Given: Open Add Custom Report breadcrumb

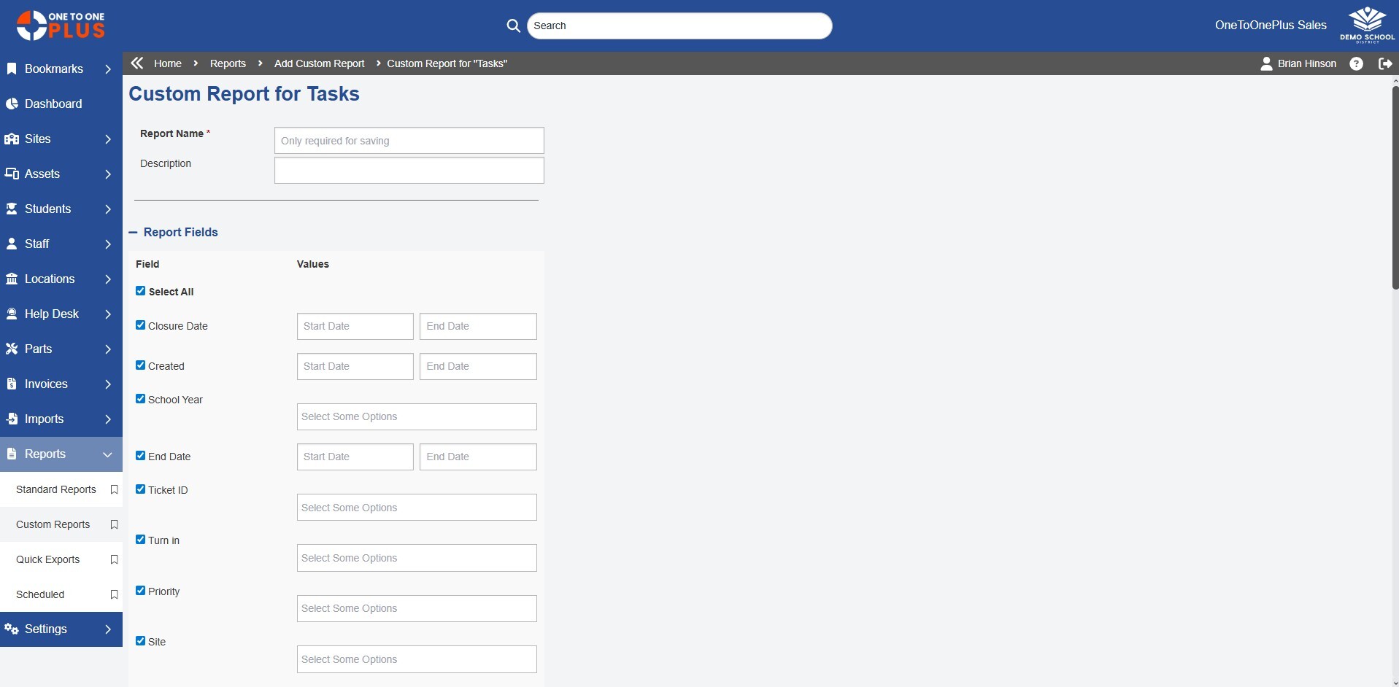Looking at the screenshot, I should [x=319, y=63].
